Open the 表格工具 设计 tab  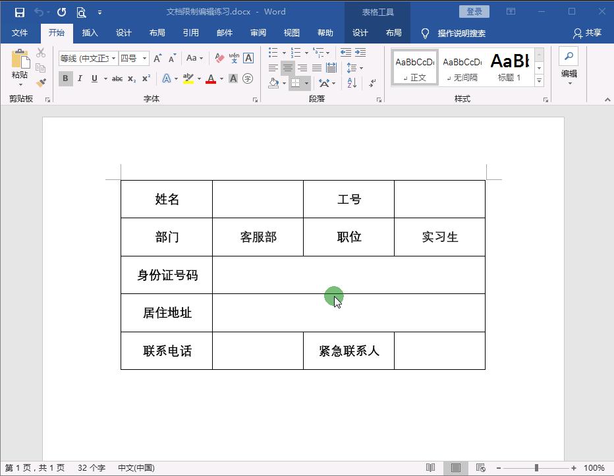click(360, 32)
